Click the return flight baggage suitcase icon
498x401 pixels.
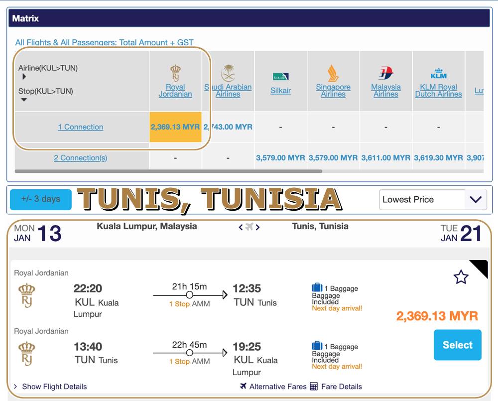[x=317, y=346]
